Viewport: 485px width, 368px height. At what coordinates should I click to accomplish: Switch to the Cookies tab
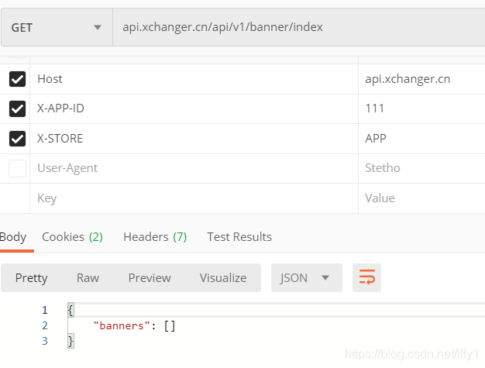[x=72, y=237]
